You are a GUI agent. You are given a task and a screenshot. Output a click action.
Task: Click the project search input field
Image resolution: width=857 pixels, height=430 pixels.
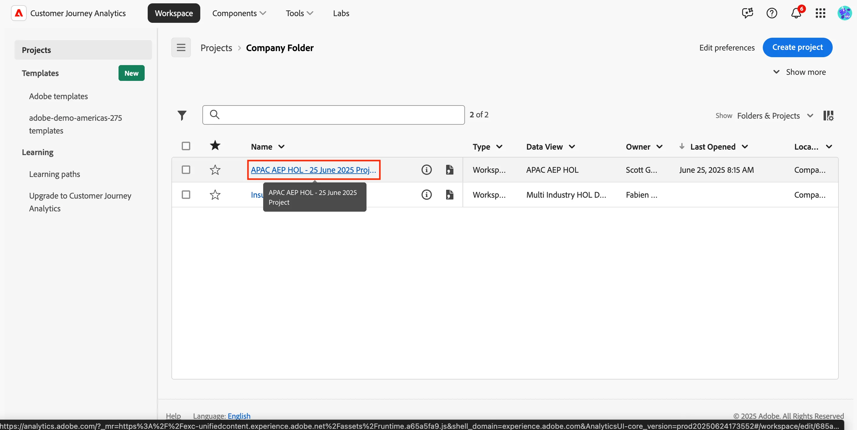pos(333,115)
